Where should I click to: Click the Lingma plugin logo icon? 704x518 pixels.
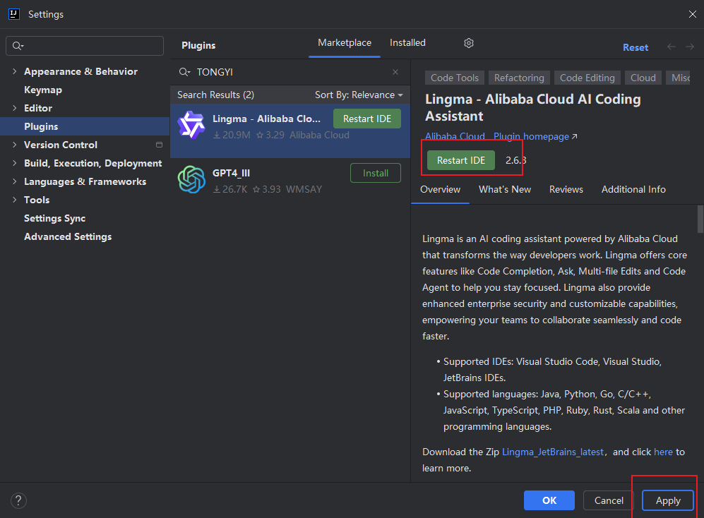(191, 125)
